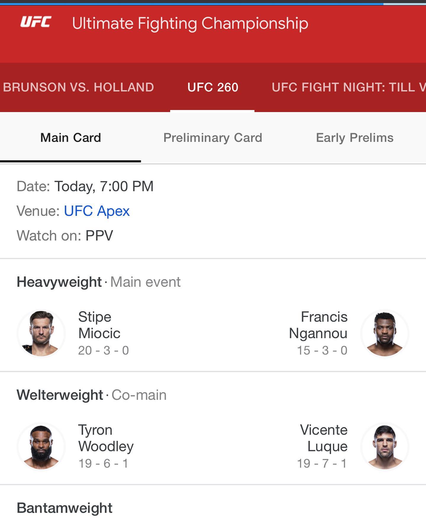The width and height of the screenshot is (426, 532).
Task: Click the Francis Ngannou name
Action: point(318,325)
